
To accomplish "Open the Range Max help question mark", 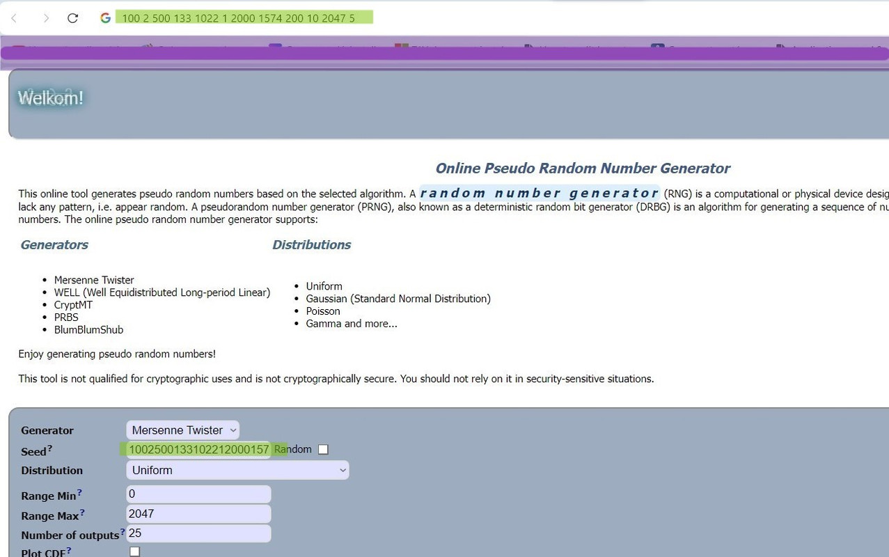I will pos(82,513).
